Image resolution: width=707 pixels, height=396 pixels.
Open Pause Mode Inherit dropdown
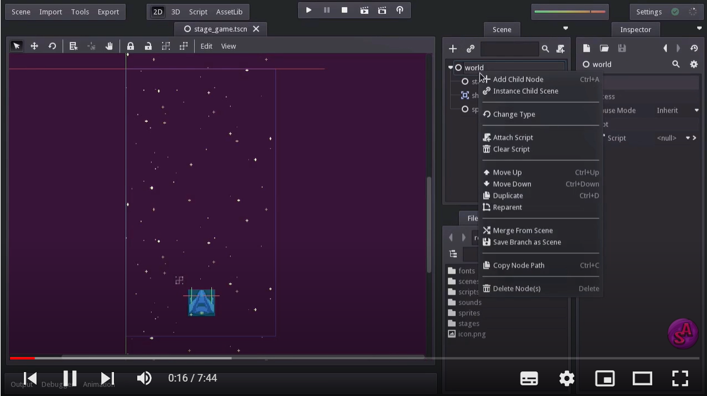click(x=677, y=111)
